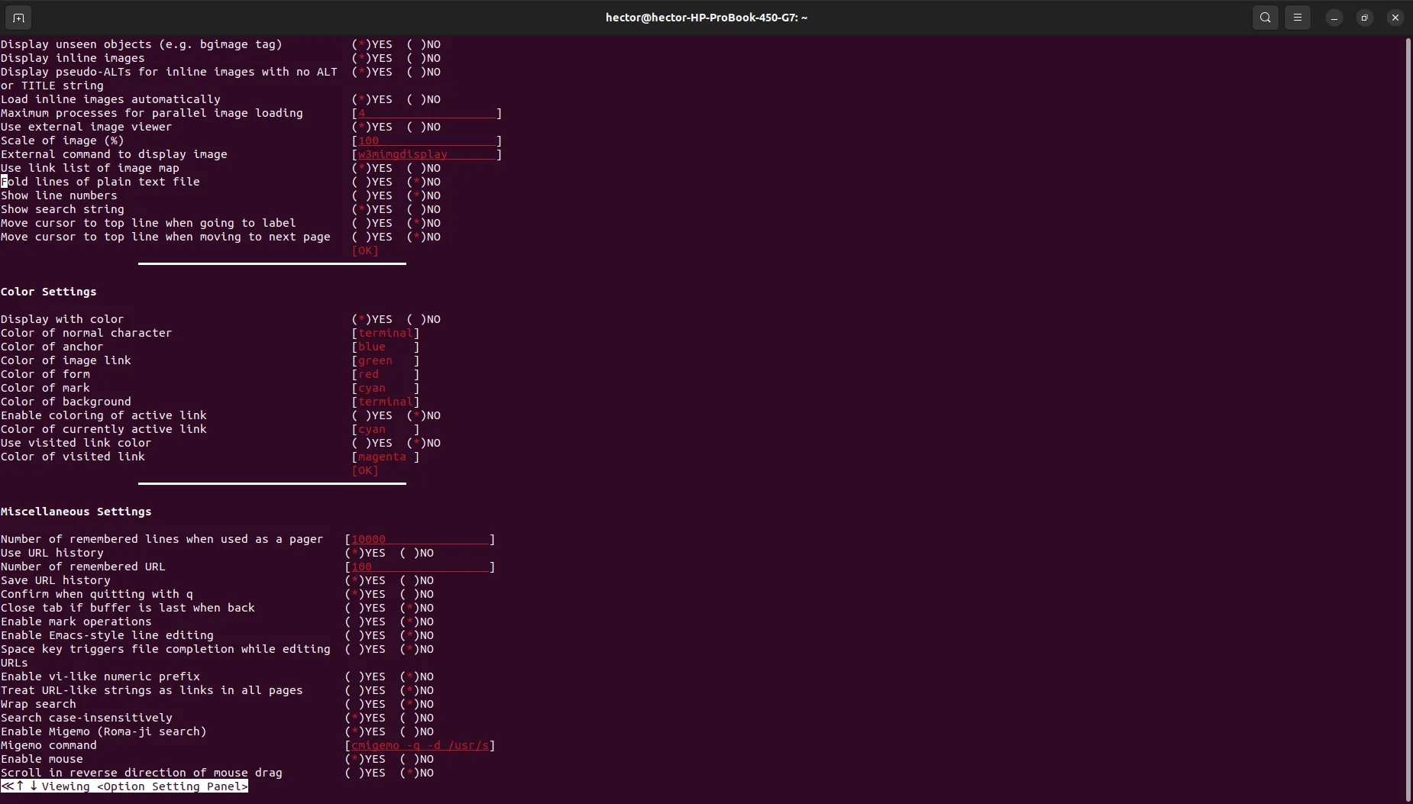Restore the terminal window size
The height and width of the screenshot is (804, 1413).
pyautogui.click(x=1365, y=18)
